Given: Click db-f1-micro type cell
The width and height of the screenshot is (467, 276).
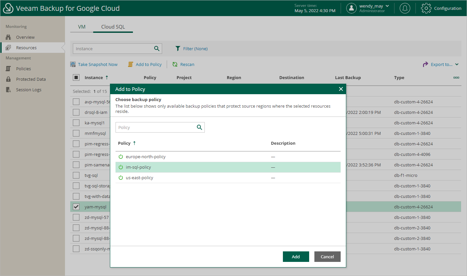Looking at the screenshot, I should pos(406,175).
